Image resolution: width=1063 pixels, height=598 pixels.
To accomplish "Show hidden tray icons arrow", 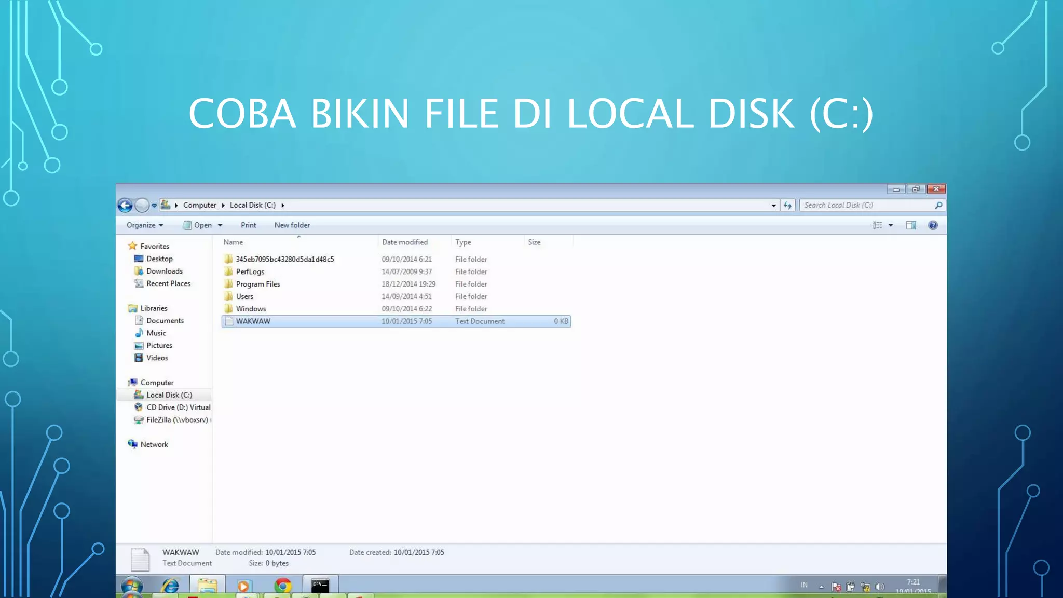I will click(x=821, y=587).
